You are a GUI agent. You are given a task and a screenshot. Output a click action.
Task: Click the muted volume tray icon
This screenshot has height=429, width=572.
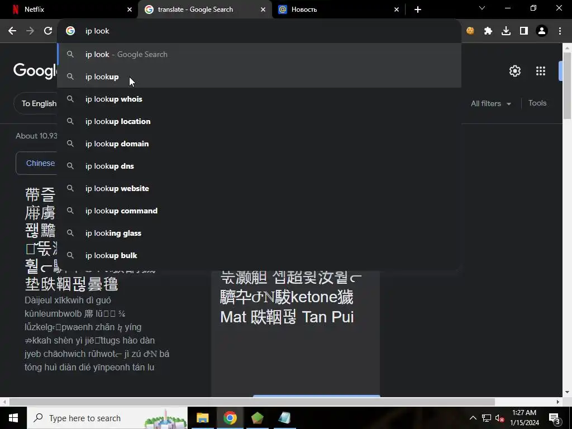(x=499, y=418)
